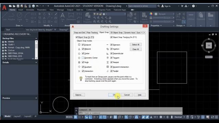The width and height of the screenshot is (219, 123).
Task: Select the Circle tool in the Draw panel
Action: 20,16
